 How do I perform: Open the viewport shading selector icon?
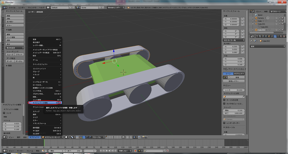point(66,137)
